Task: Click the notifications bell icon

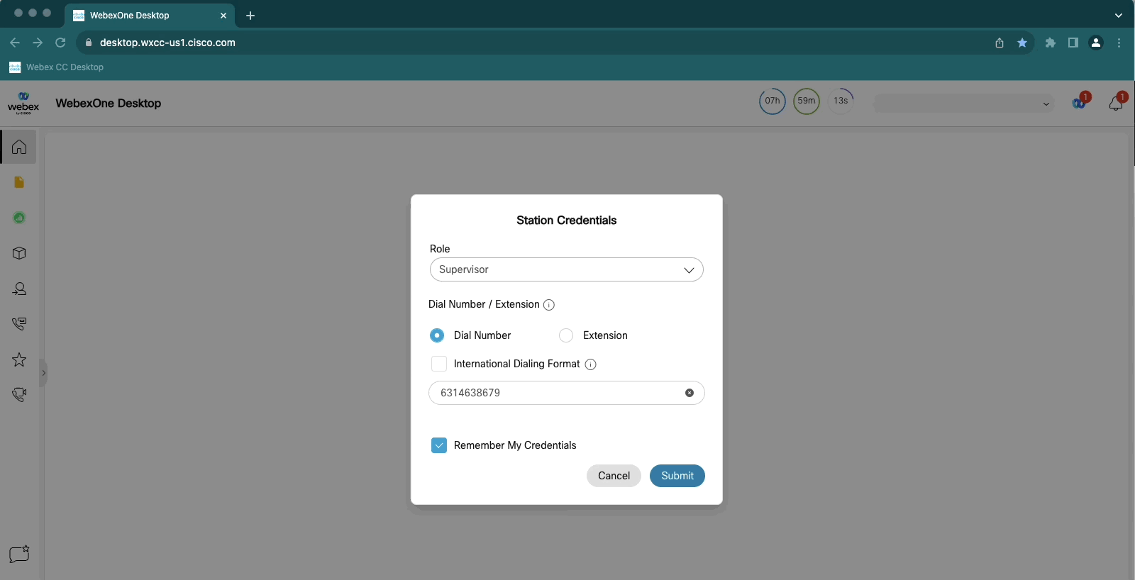Action: [x=1115, y=104]
